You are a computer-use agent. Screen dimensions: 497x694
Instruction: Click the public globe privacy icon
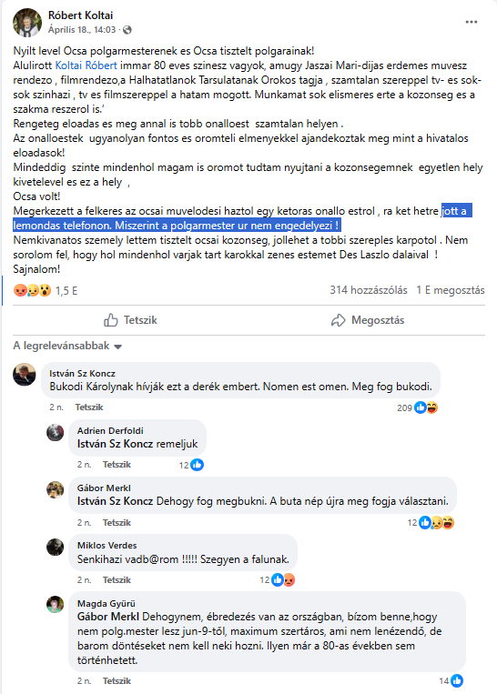click(x=127, y=30)
